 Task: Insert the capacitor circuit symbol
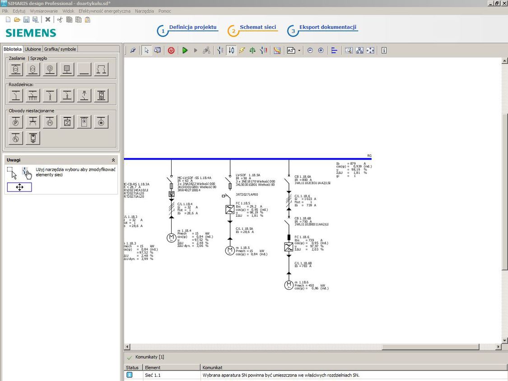point(101,122)
